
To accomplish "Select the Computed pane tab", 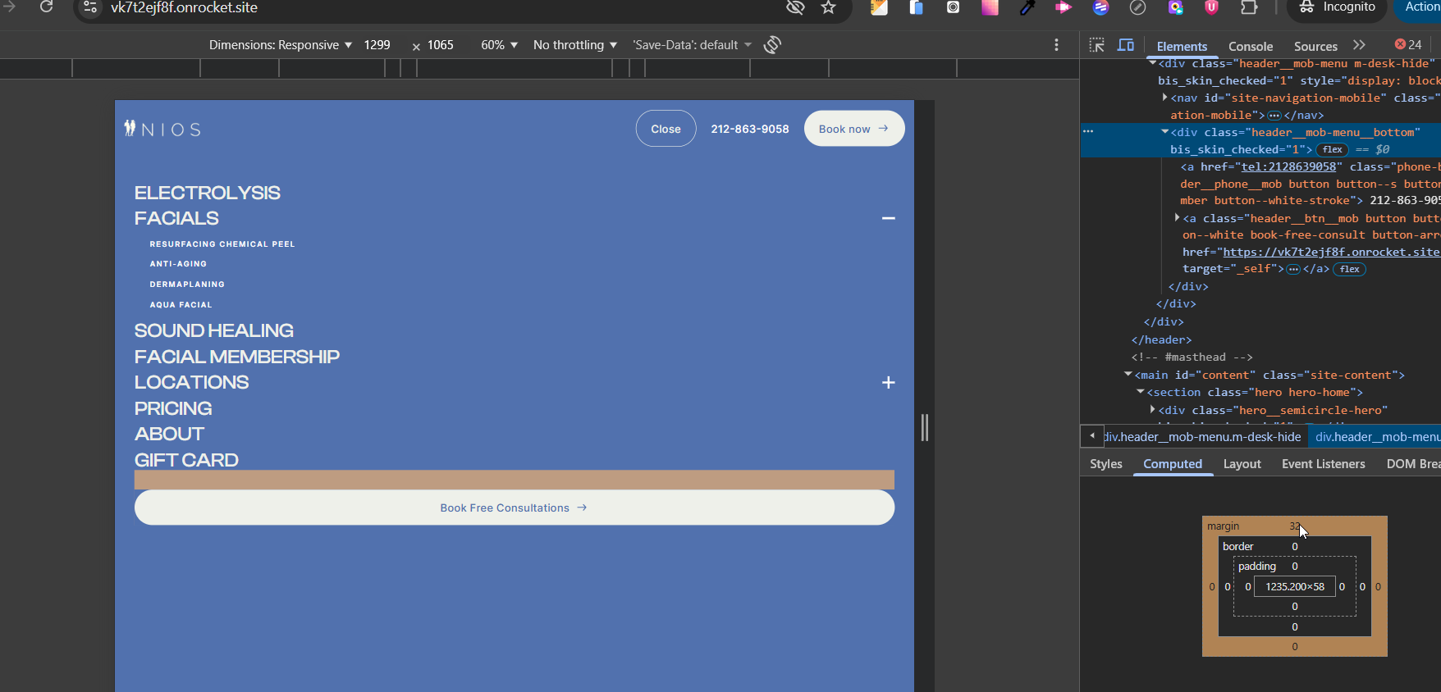I will pos(1173,464).
